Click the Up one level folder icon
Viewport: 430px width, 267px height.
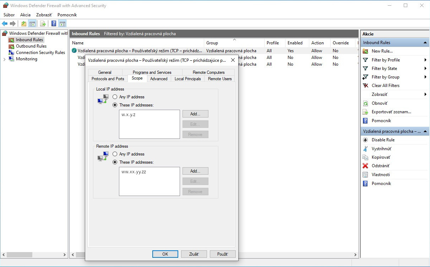[x=23, y=24]
